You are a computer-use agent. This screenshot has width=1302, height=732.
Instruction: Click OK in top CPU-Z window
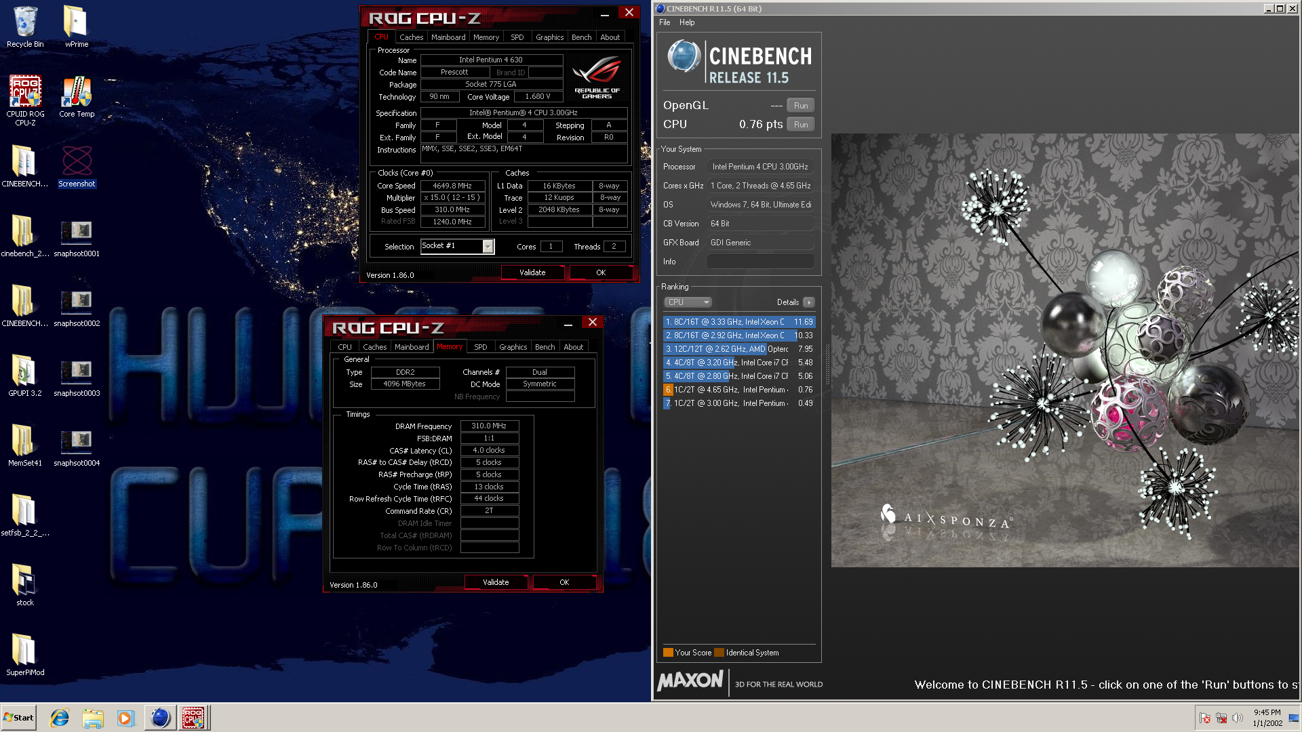click(601, 272)
